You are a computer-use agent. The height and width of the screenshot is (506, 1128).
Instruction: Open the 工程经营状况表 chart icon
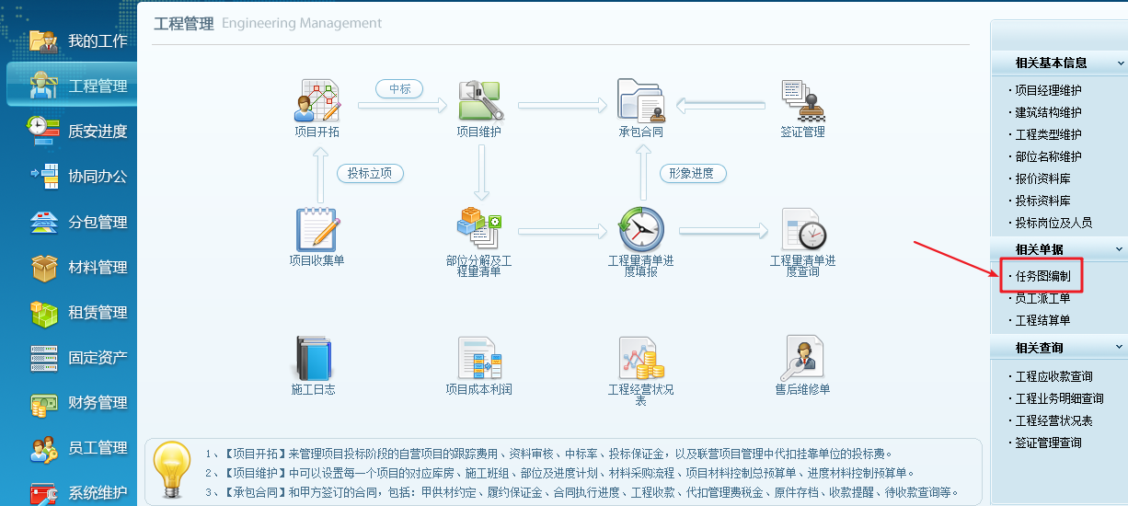[x=641, y=358]
